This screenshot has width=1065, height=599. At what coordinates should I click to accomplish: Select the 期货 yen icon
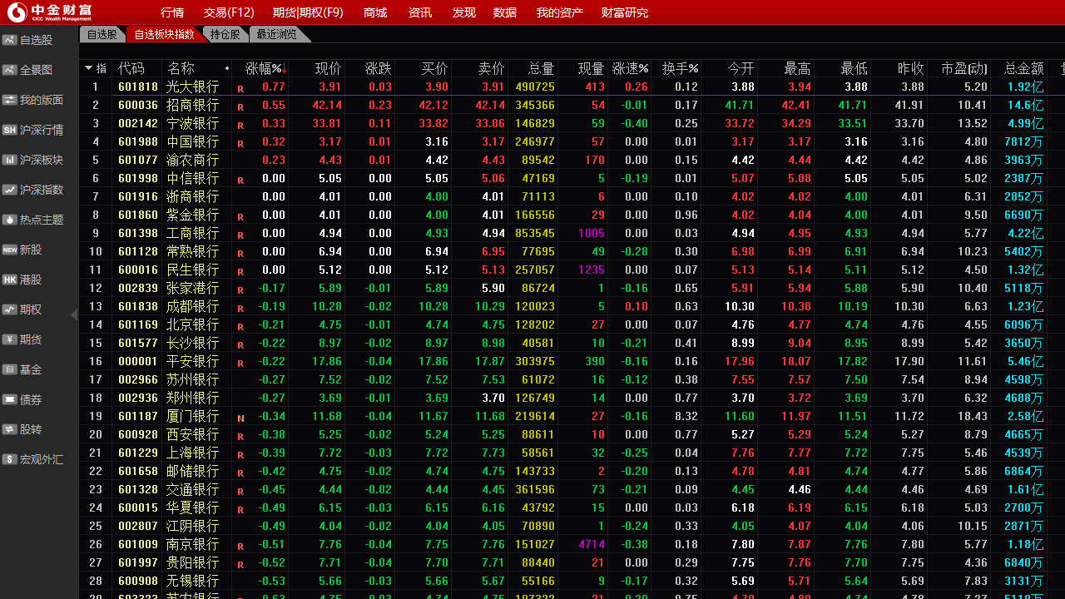click(10, 339)
